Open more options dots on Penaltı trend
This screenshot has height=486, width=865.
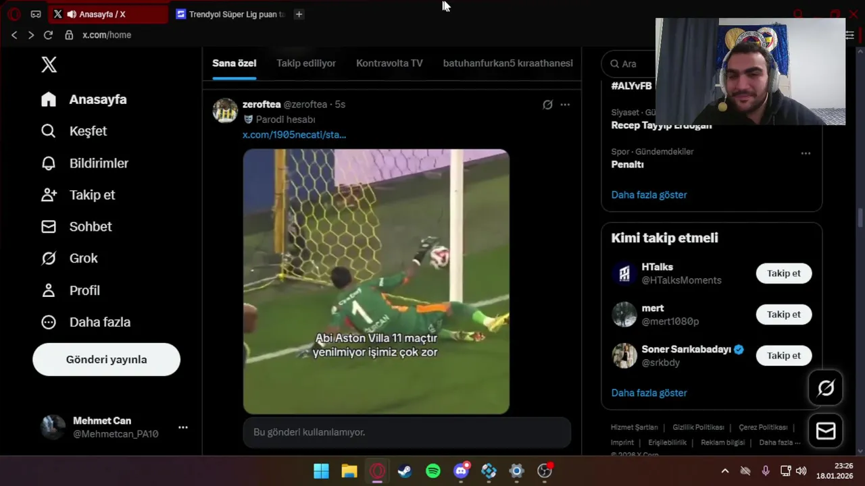coord(806,153)
